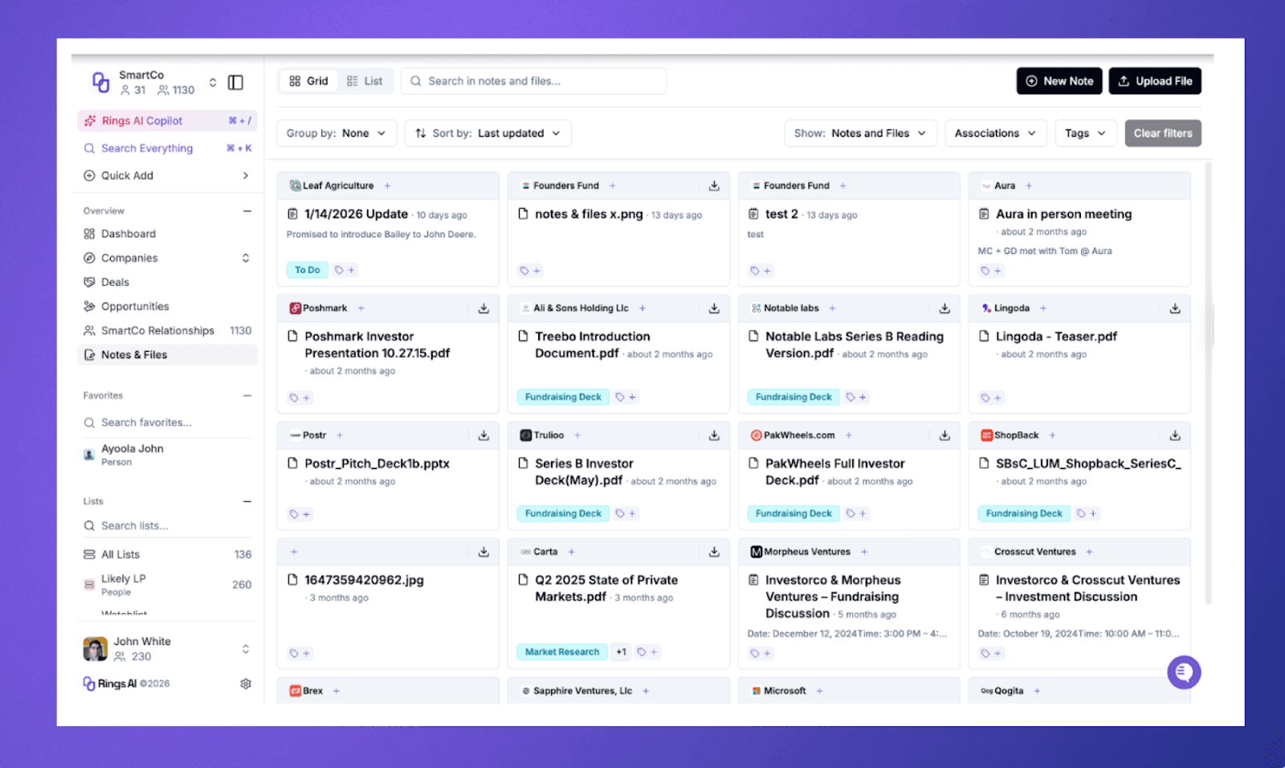The image size is (1285, 768).
Task: Open Investorco & Morpheus Ventures note
Action: [833, 596]
